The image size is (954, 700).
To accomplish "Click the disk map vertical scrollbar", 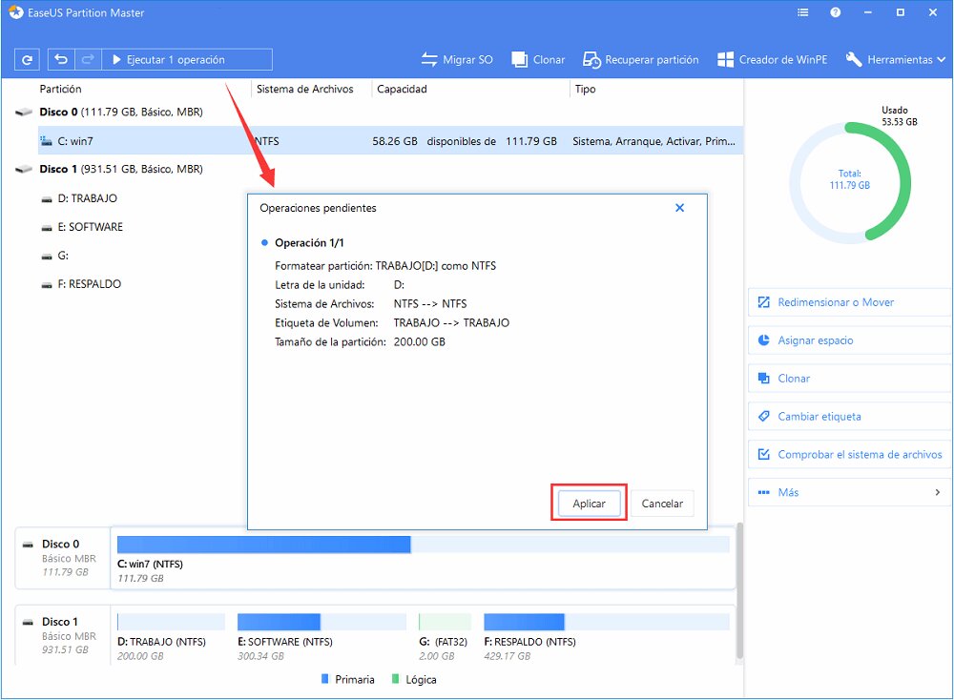I will [x=740, y=590].
